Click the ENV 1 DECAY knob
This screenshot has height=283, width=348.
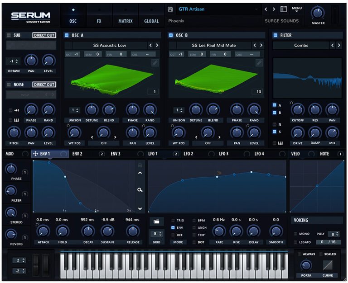(x=88, y=231)
